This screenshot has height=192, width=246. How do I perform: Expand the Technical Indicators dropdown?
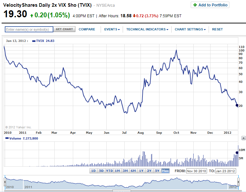click(147, 29)
